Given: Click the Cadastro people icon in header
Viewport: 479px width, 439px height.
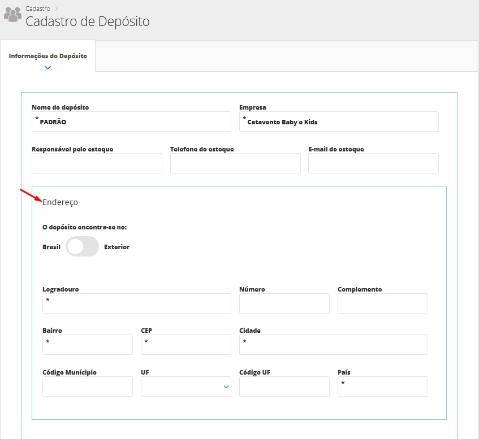Looking at the screenshot, I should [12, 15].
